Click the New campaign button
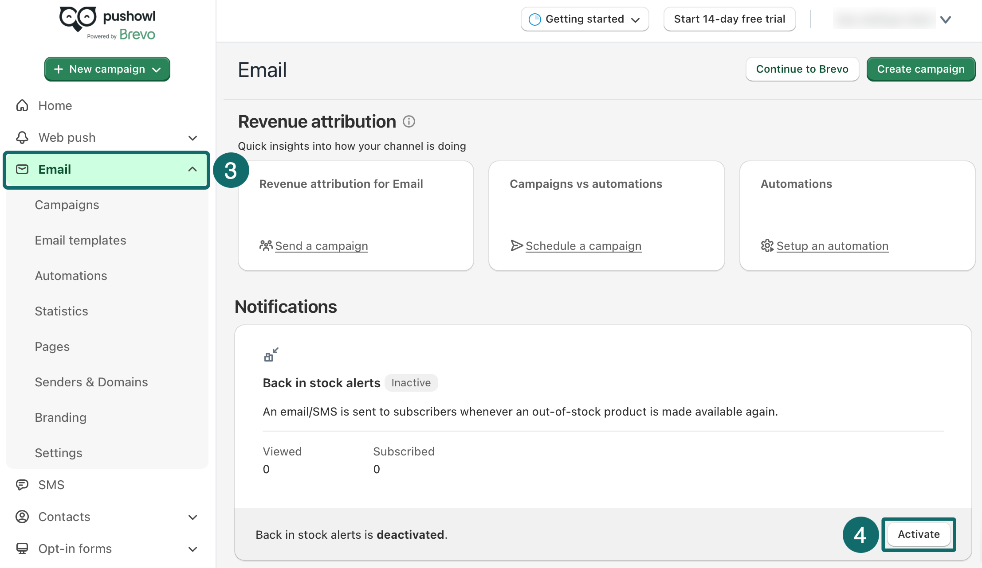 click(x=107, y=69)
